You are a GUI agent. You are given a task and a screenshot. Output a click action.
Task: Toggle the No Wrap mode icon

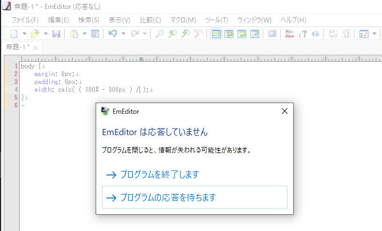click(x=216, y=34)
